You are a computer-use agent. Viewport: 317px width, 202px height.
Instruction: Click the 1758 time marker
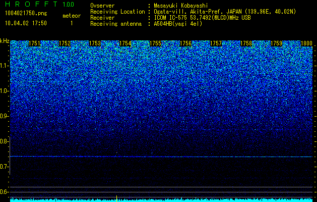tap(246, 43)
